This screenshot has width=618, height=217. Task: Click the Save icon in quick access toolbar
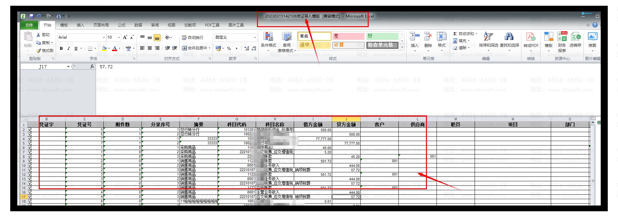pyautogui.click(x=32, y=16)
